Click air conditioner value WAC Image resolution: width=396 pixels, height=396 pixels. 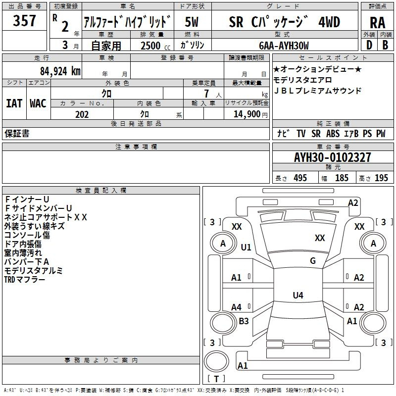pyautogui.click(x=38, y=103)
